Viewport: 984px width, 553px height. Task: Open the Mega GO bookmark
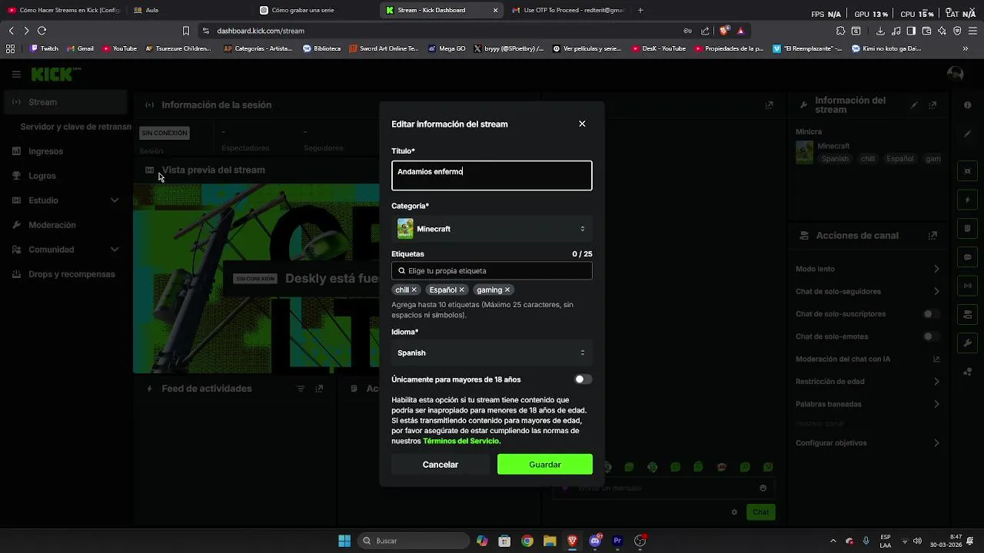(x=447, y=48)
